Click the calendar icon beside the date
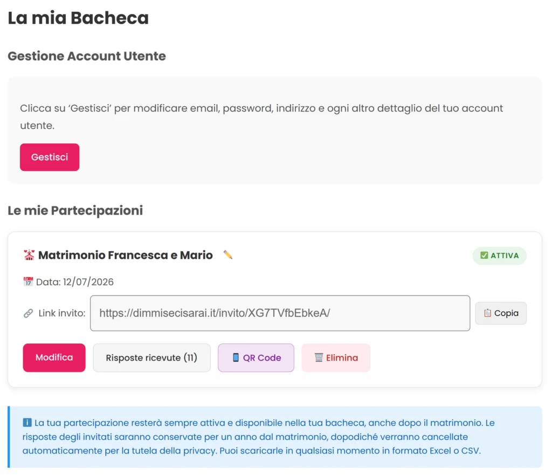Viewport: 552px width, 476px height. (x=27, y=281)
